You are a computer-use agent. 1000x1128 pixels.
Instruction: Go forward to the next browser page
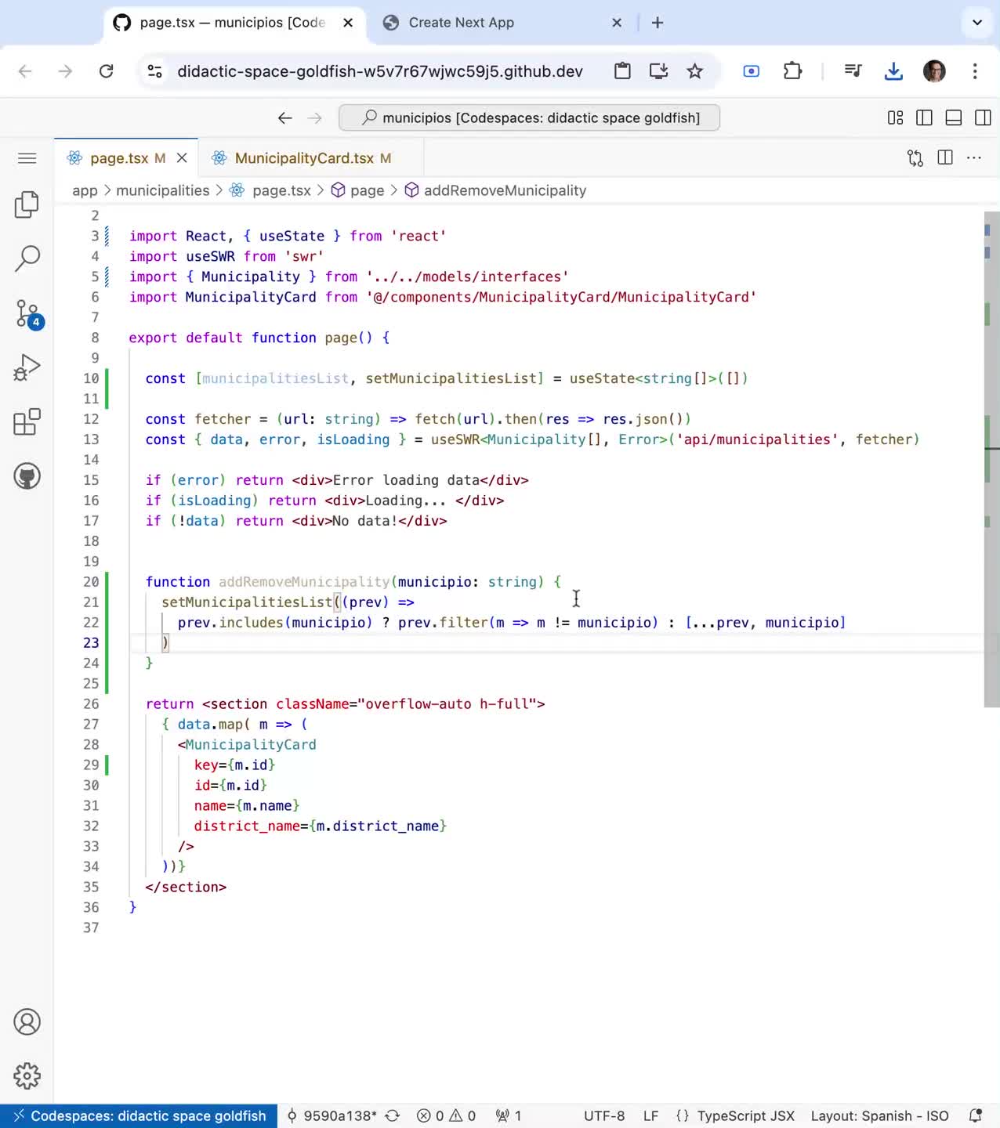point(66,71)
